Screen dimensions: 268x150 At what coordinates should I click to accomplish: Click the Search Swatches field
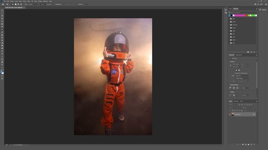(243, 12)
